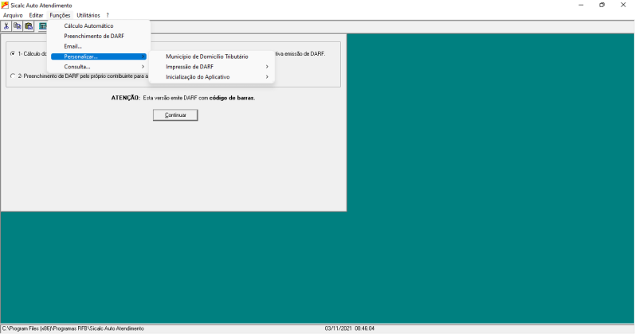Click the Continuar button

coord(175,115)
